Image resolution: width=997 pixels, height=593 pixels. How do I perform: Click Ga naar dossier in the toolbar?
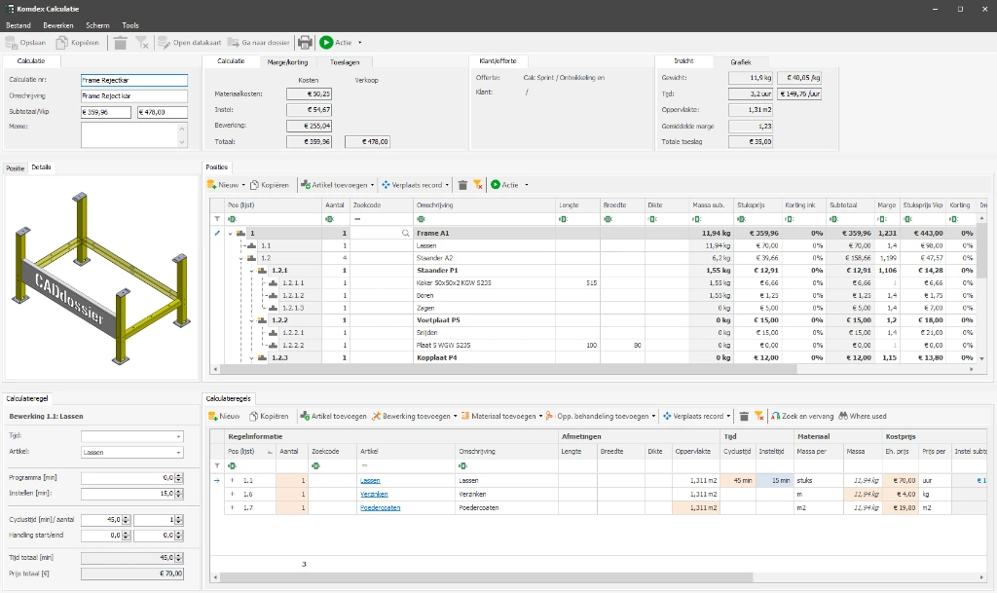pos(261,43)
